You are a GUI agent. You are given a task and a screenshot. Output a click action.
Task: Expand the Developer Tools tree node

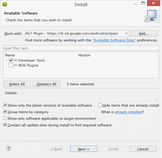pyautogui.click(x=6, y=61)
